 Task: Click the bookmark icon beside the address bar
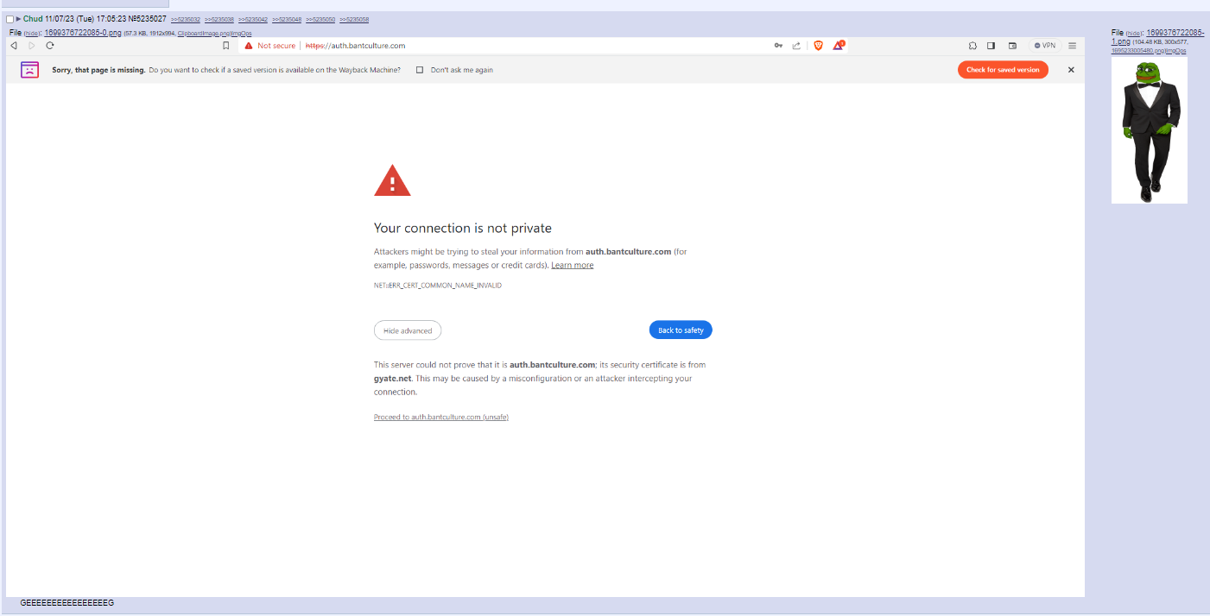point(226,46)
